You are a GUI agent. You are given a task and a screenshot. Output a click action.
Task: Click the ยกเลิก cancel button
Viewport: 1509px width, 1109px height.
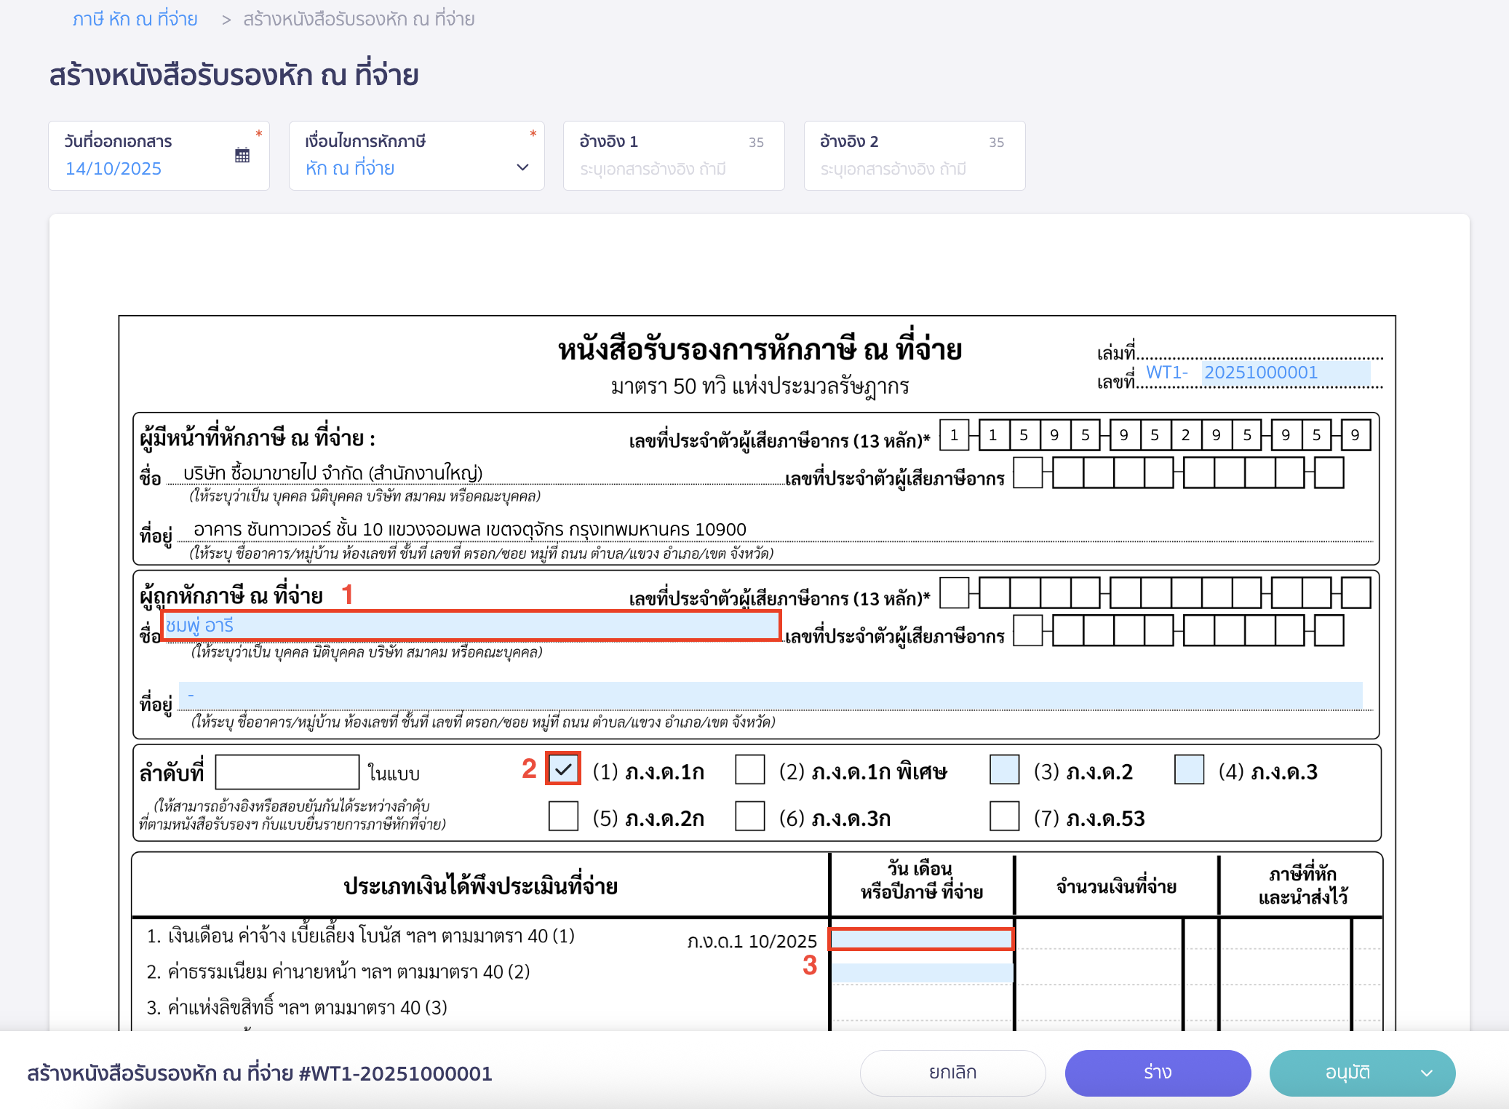(952, 1072)
